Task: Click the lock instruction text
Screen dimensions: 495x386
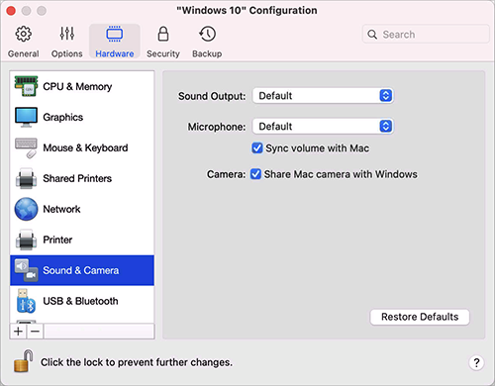Action: pyautogui.click(x=137, y=362)
